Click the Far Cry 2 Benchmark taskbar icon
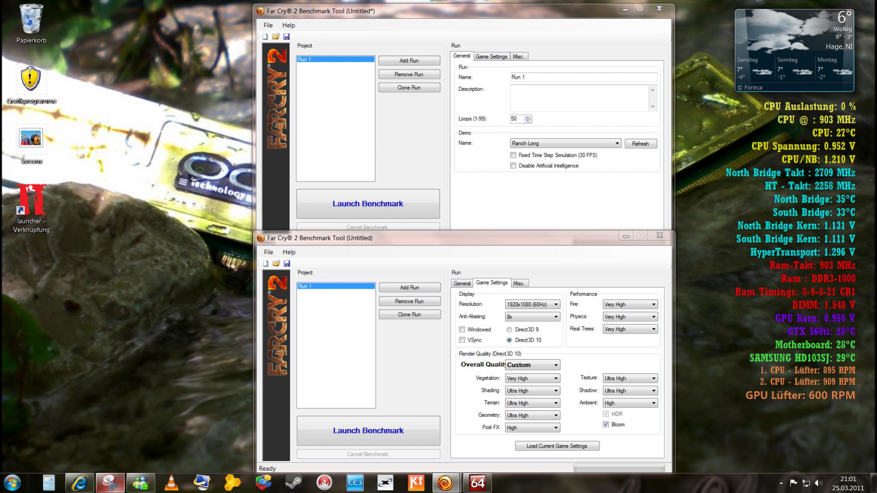The width and height of the screenshot is (877, 493). (446, 483)
